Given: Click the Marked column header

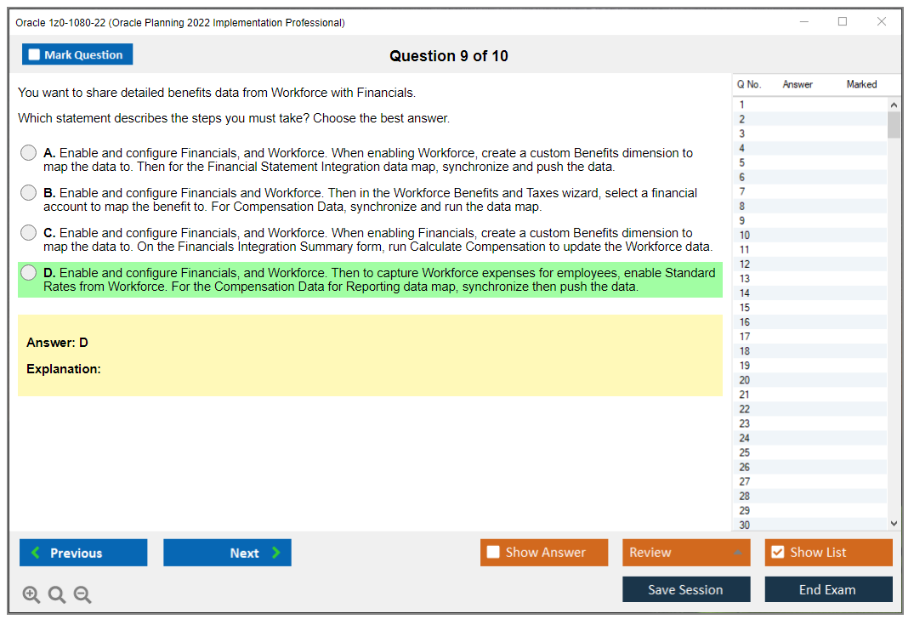Looking at the screenshot, I should click(861, 84).
